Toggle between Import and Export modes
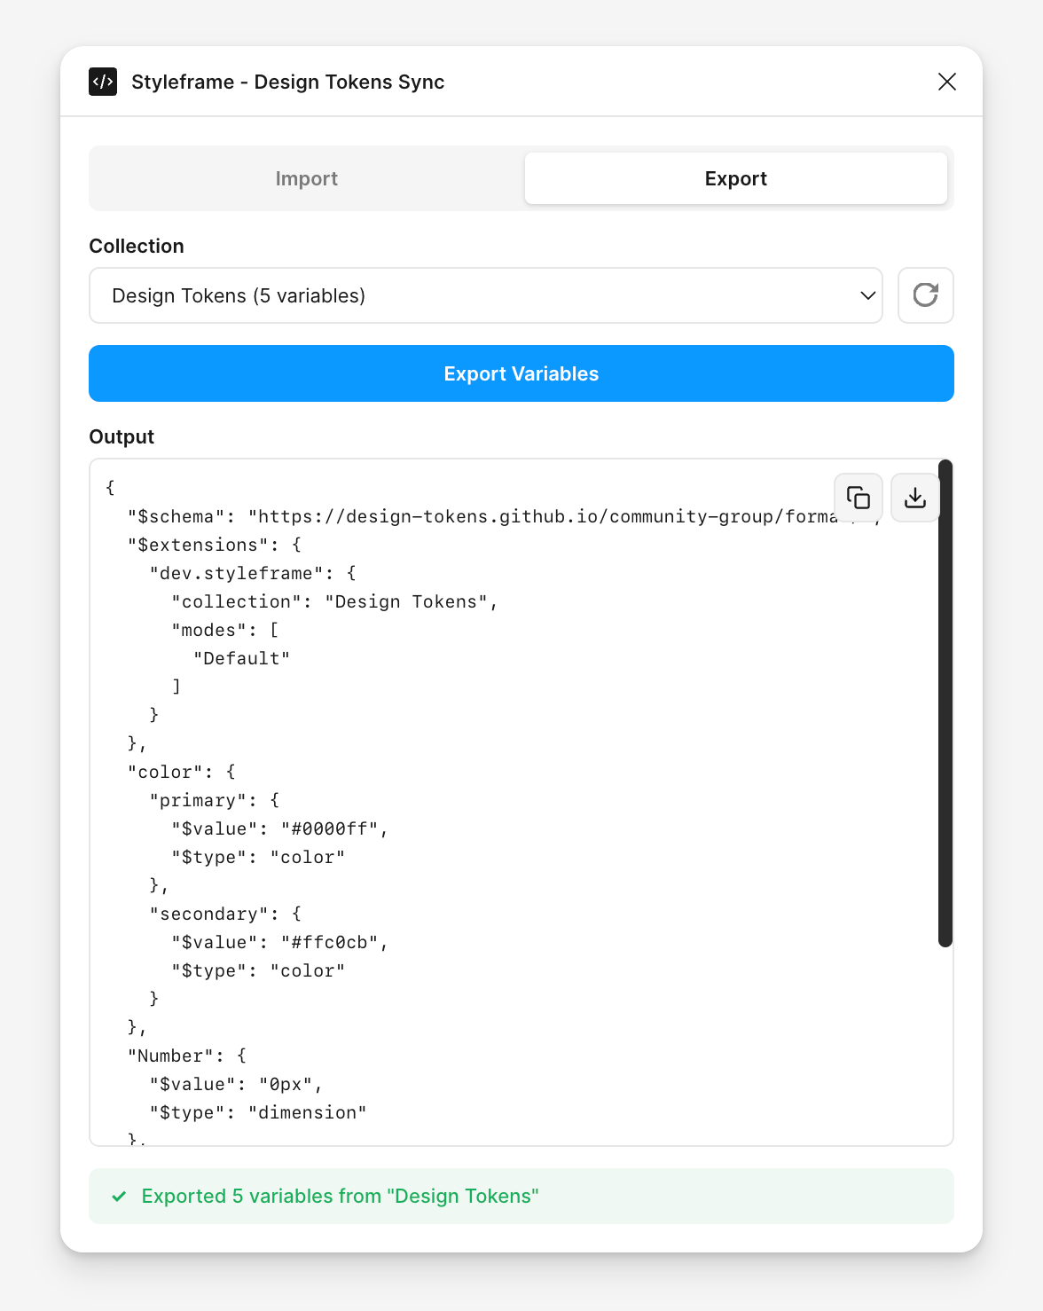The width and height of the screenshot is (1043, 1311). pyautogui.click(x=521, y=178)
